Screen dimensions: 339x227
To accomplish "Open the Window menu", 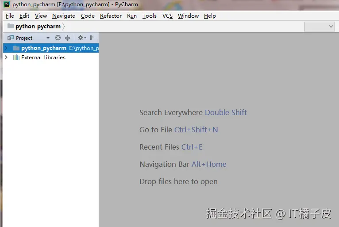I will (x=188, y=16).
